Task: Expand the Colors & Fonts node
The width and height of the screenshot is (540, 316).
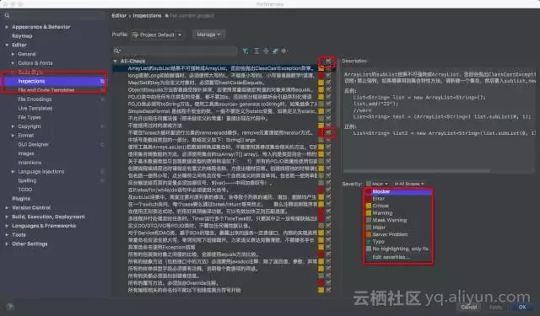Action: (x=13, y=63)
